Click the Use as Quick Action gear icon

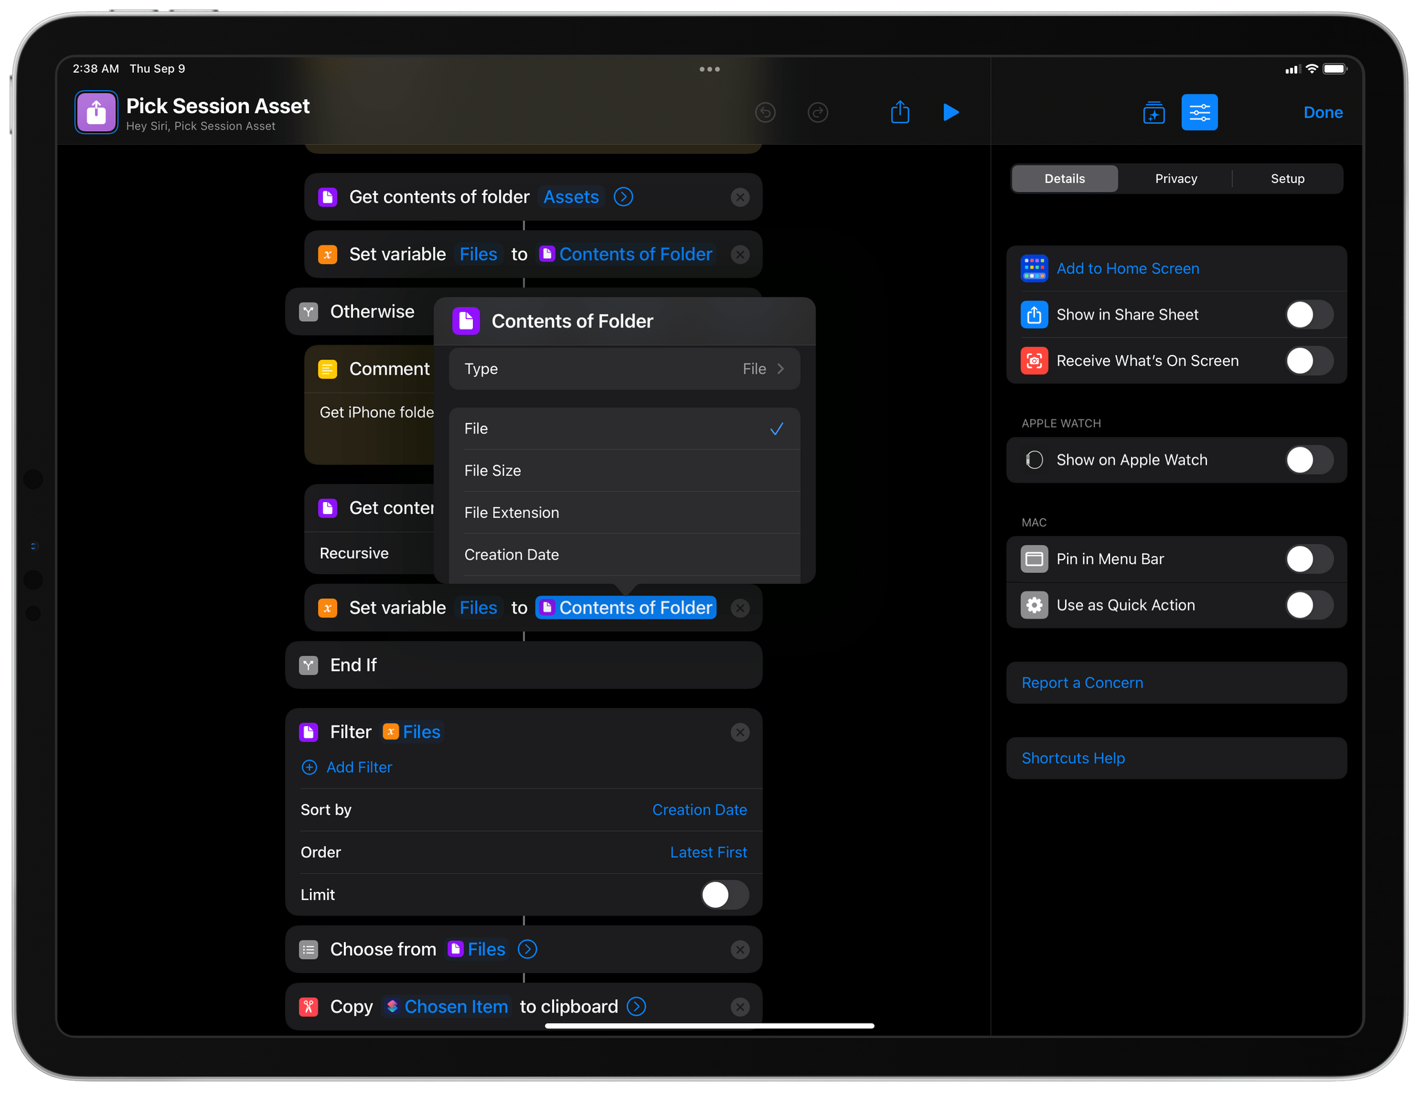(1033, 605)
